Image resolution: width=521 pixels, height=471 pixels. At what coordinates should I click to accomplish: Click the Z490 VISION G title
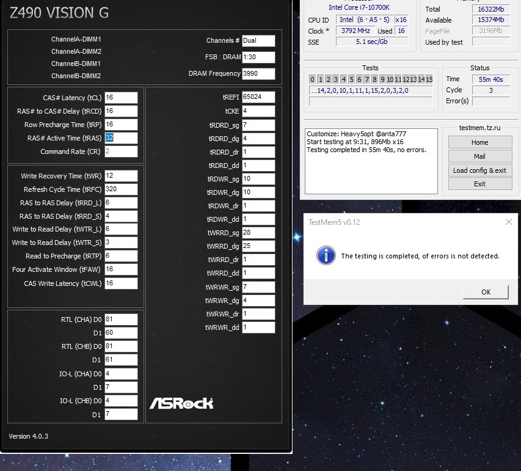[x=59, y=13]
